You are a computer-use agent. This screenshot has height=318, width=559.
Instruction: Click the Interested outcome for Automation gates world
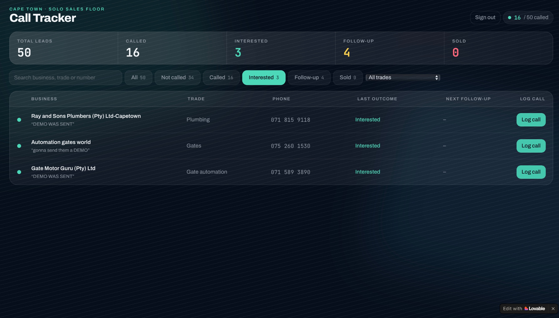367,146
